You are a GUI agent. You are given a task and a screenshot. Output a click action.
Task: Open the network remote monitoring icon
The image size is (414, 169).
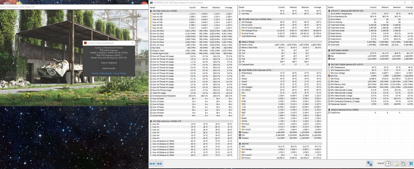370,164
